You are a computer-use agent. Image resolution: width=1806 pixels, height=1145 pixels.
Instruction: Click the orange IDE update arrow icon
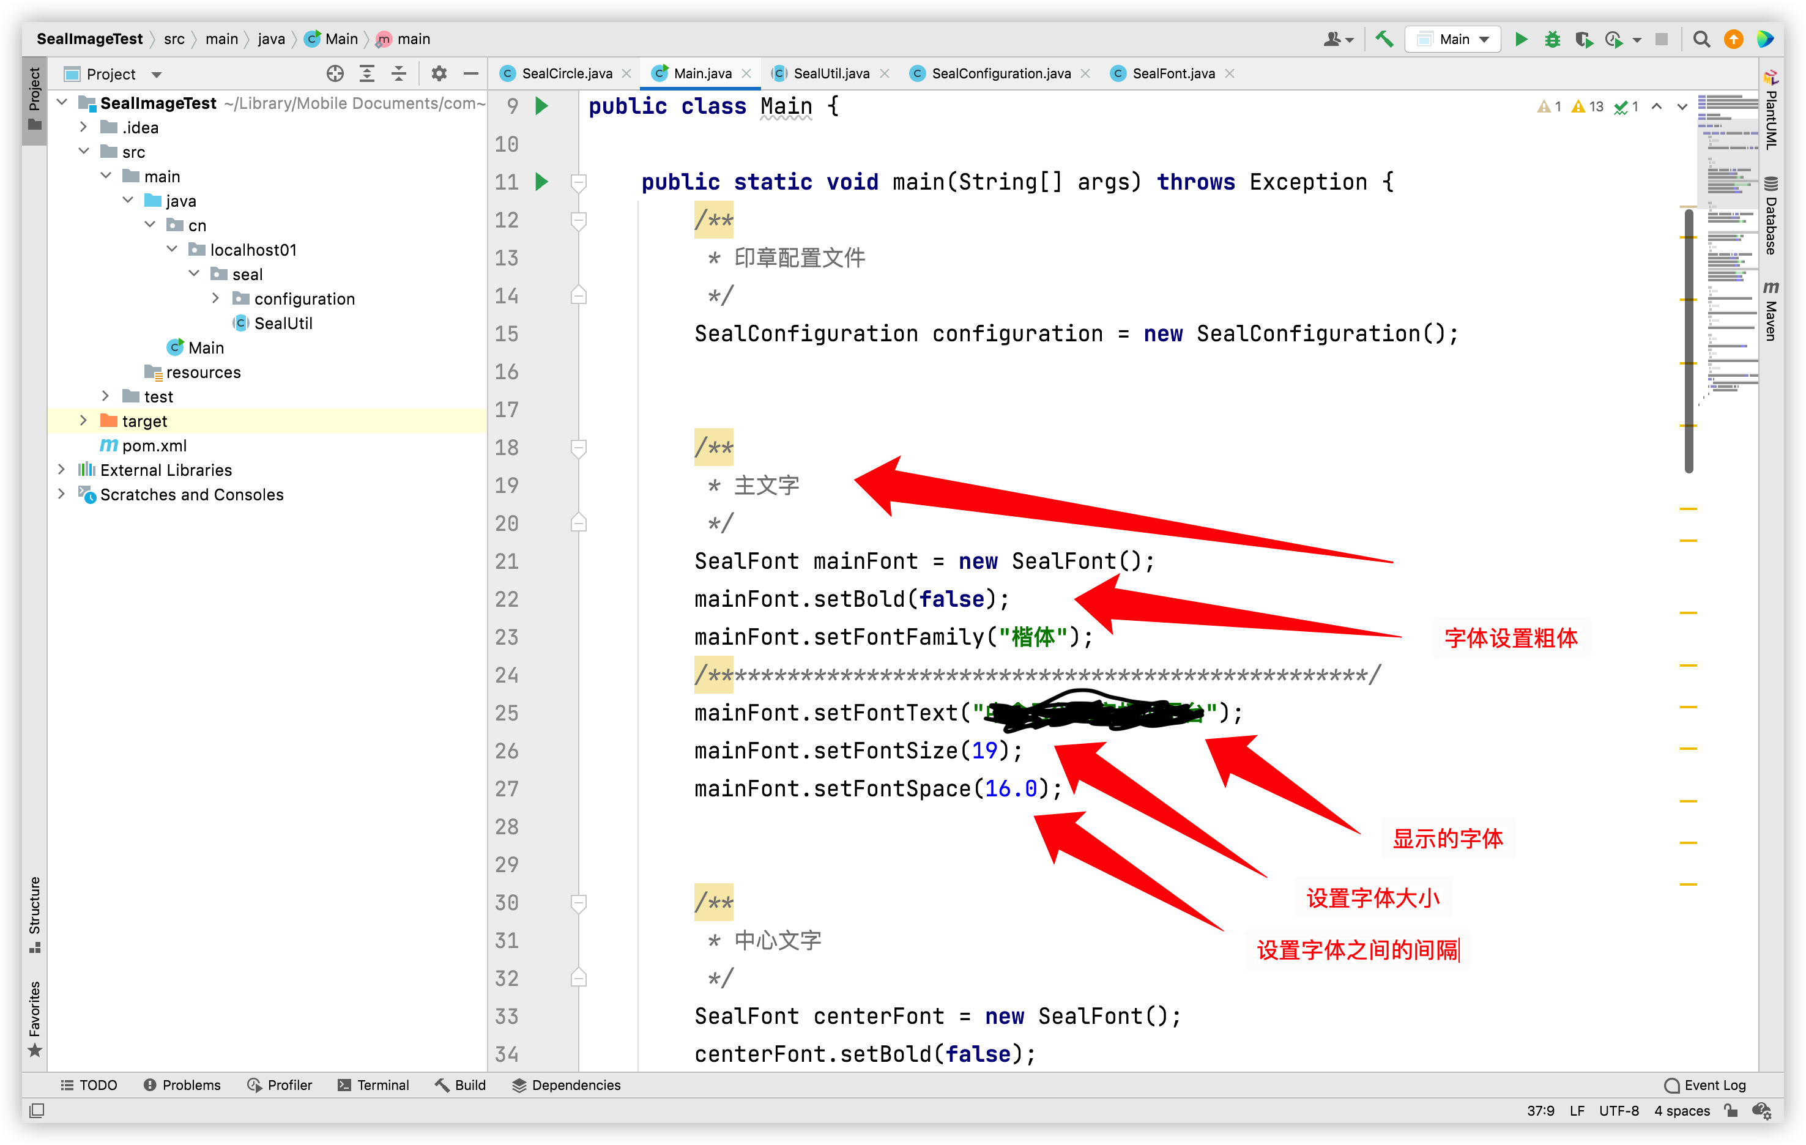coord(1733,39)
